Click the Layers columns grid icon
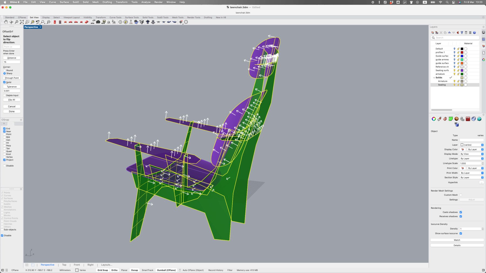Image resolution: width=486 pixels, height=273 pixels. coord(466,33)
